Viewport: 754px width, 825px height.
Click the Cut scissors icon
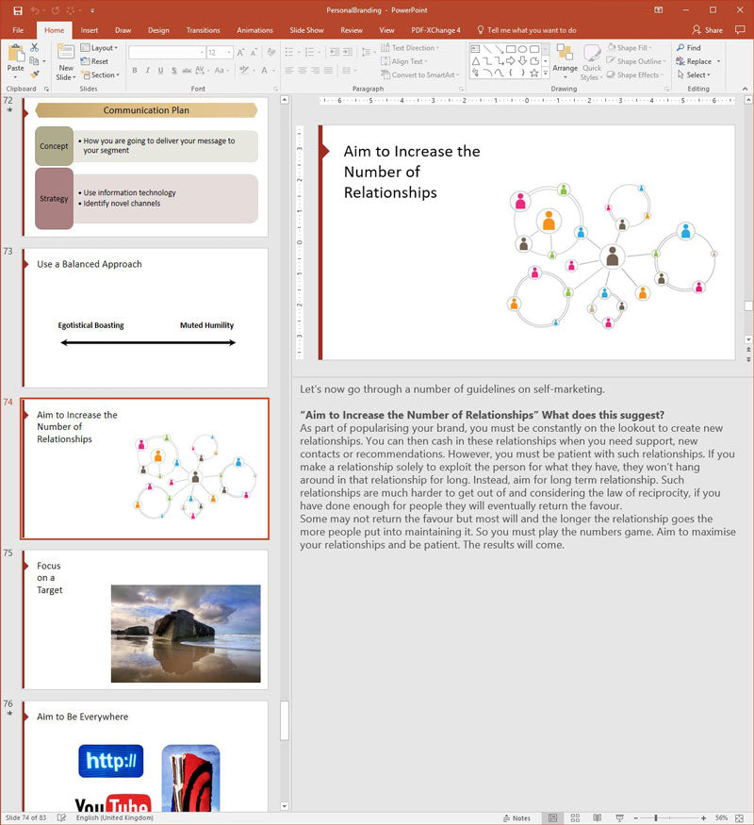click(x=34, y=47)
